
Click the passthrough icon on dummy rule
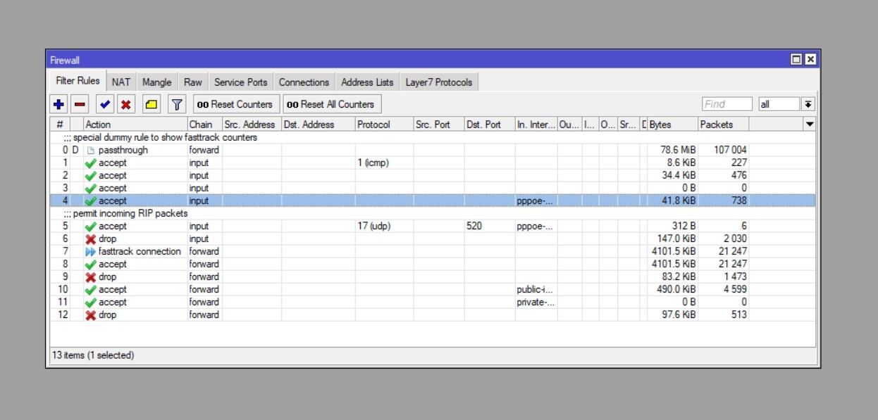[91, 150]
